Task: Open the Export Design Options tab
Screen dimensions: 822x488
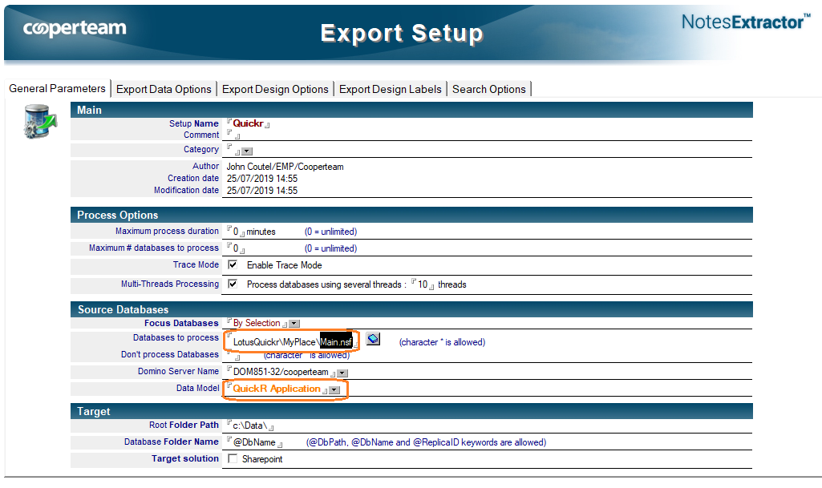Action: 275,89
